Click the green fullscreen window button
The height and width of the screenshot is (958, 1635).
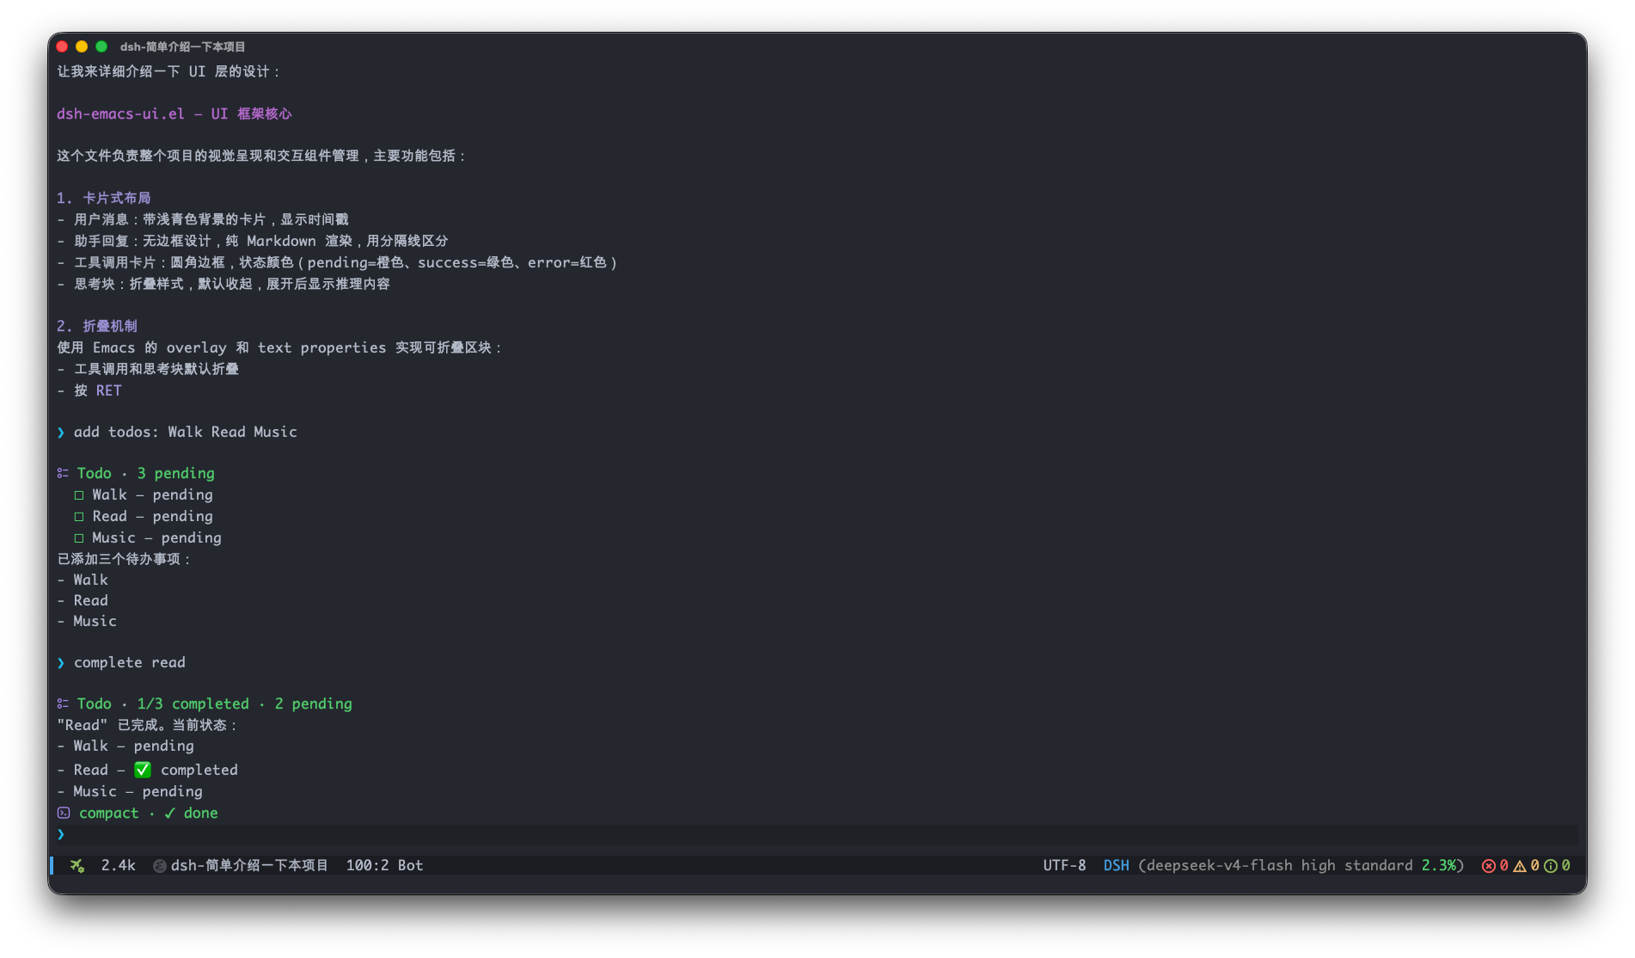coord(101,46)
